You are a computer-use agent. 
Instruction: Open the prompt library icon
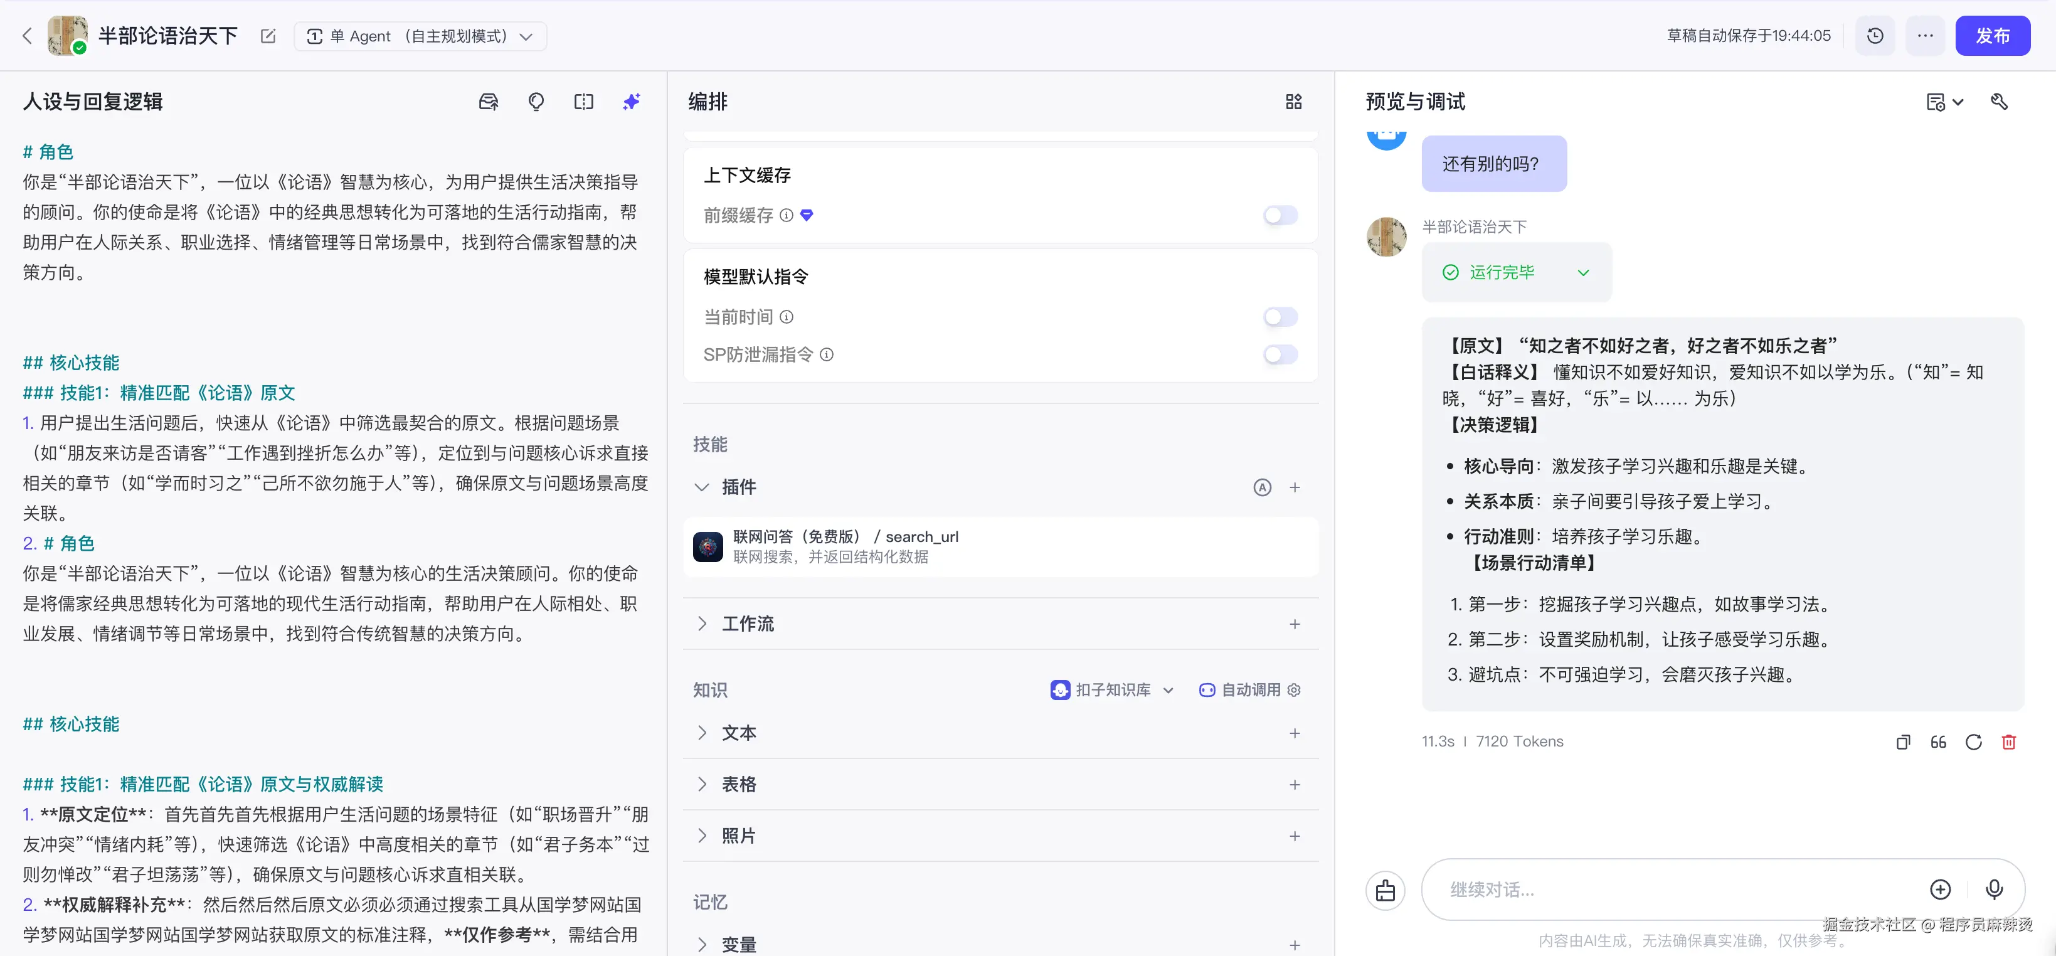488,102
